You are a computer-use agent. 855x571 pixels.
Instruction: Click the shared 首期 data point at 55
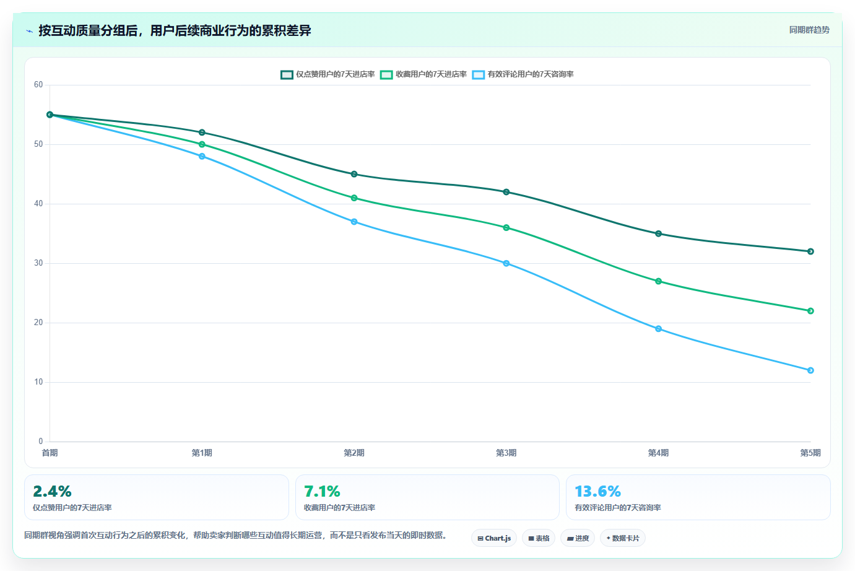tap(50, 115)
